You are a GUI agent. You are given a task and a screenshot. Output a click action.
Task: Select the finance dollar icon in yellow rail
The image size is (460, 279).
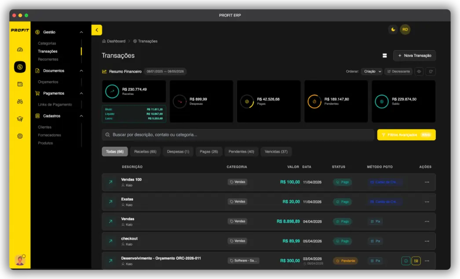20,67
